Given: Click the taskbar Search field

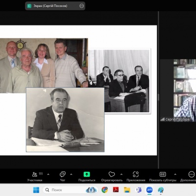Looking at the screenshot, I should point(70,190).
